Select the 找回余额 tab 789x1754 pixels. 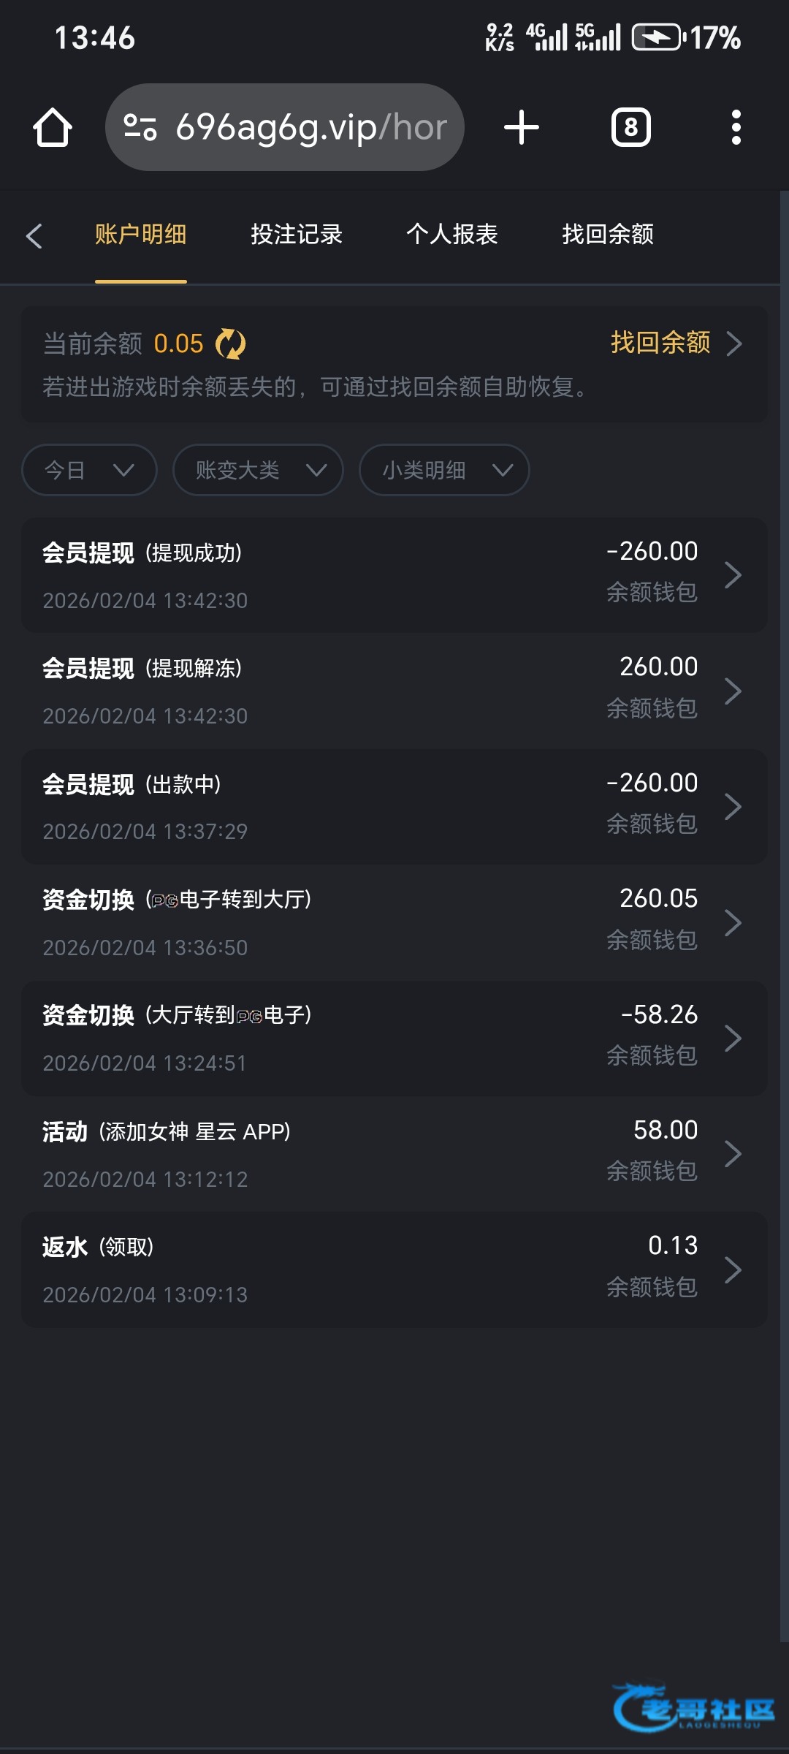pos(608,235)
